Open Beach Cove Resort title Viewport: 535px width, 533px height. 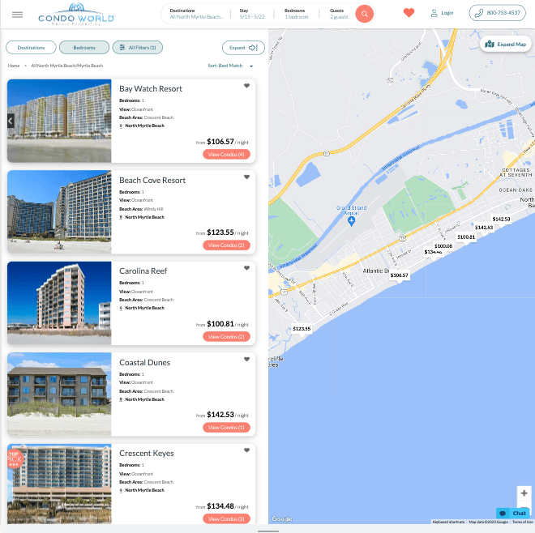(x=152, y=180)
